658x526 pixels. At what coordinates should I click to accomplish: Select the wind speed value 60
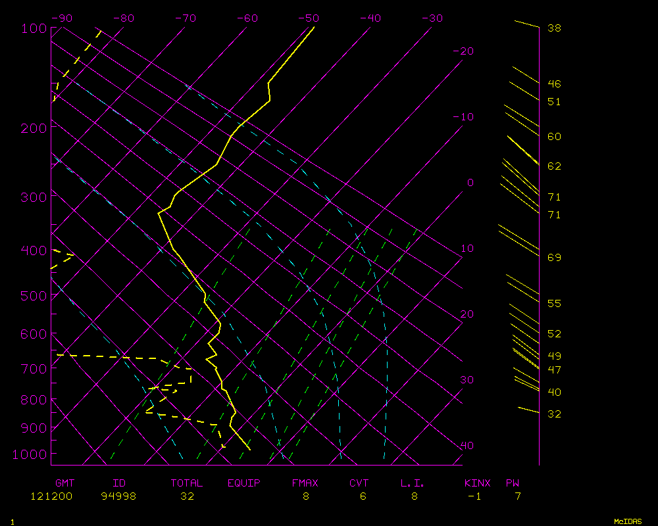coord(554,137)
